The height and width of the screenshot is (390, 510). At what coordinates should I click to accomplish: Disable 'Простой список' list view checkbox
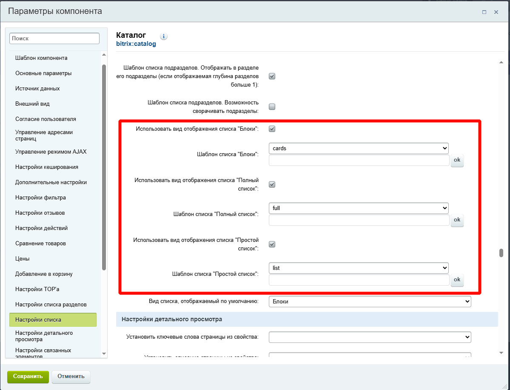272,244
